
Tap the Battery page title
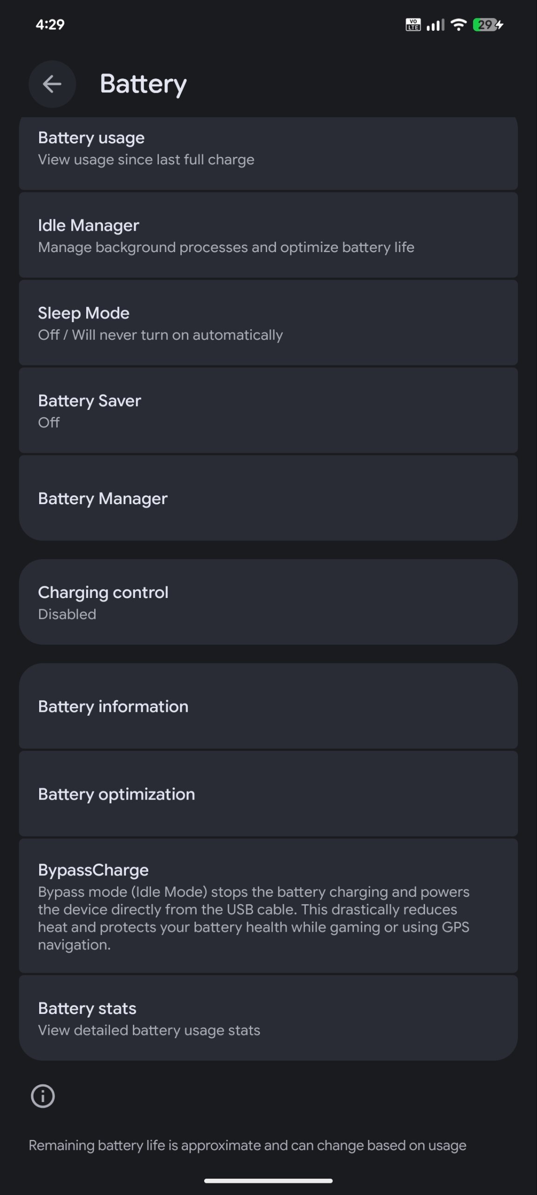coord(143,84)
